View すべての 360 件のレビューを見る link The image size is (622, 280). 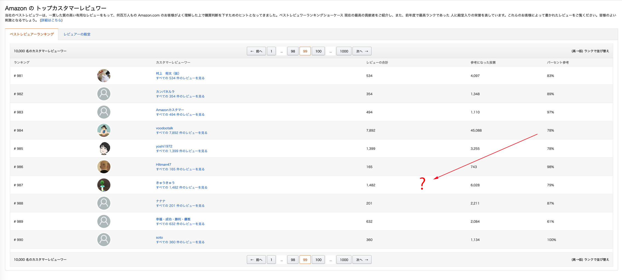(x=180, y=242)
